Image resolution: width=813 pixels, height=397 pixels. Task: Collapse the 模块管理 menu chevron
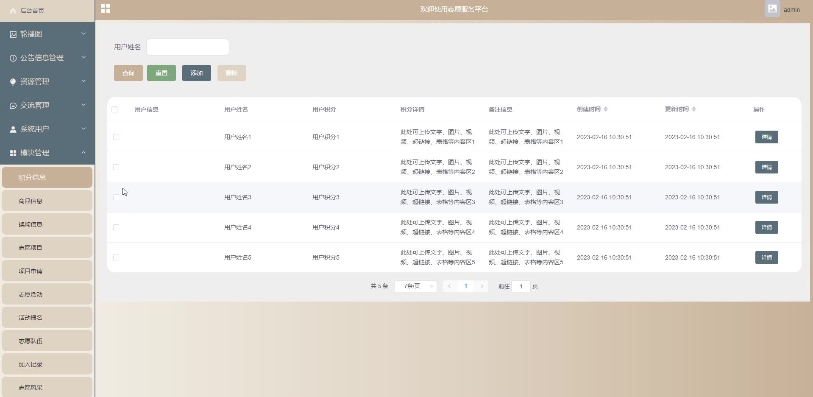(x=84, y=153)
